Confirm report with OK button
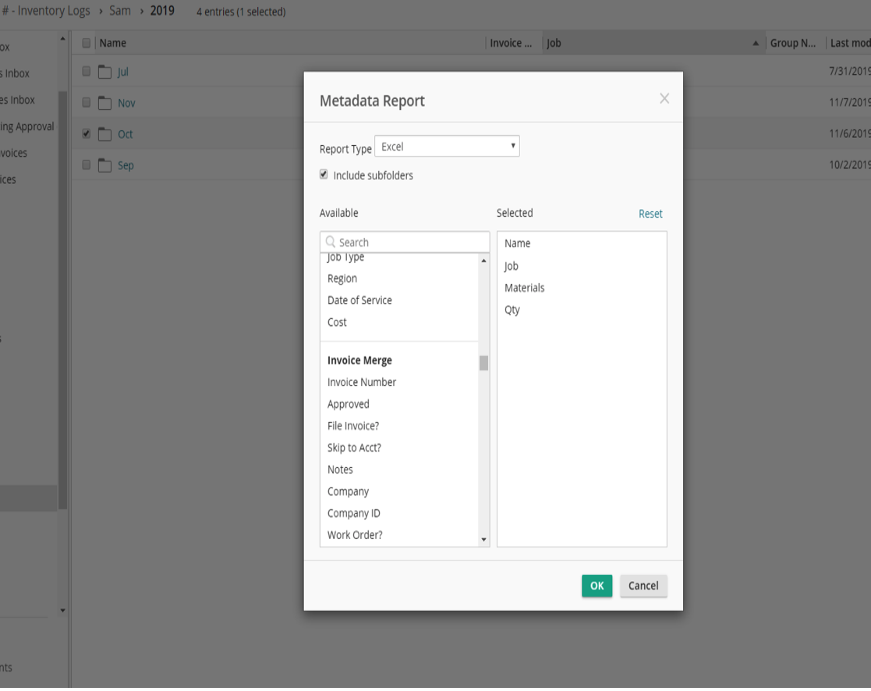This screenshot has width=871, height=691. pos(597,586)
